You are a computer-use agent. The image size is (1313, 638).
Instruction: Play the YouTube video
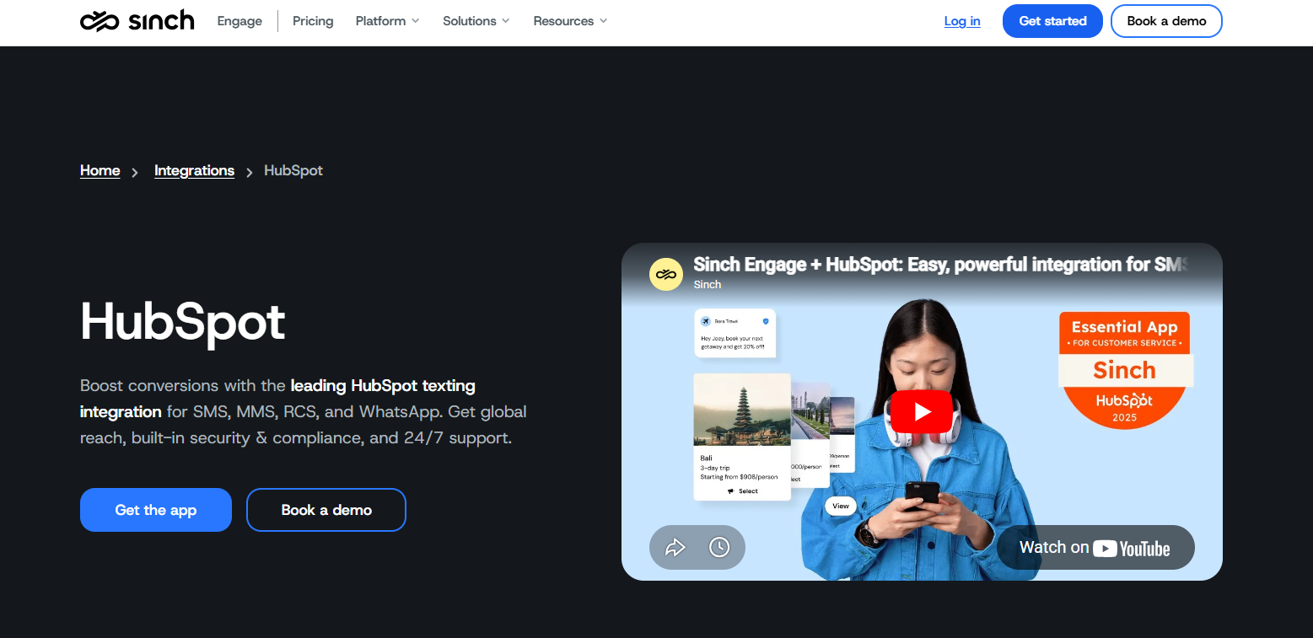coord(922,411)
